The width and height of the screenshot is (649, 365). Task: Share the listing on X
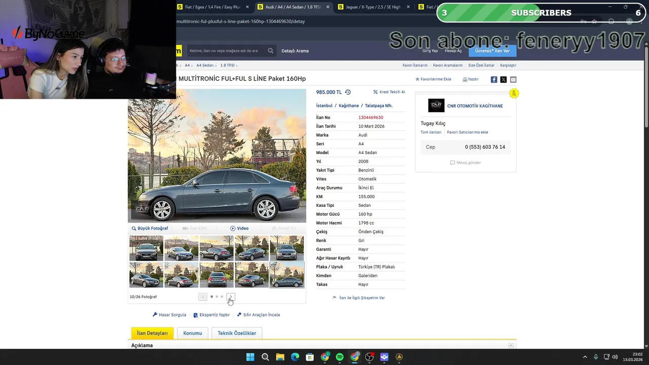(x=503, y=80)
